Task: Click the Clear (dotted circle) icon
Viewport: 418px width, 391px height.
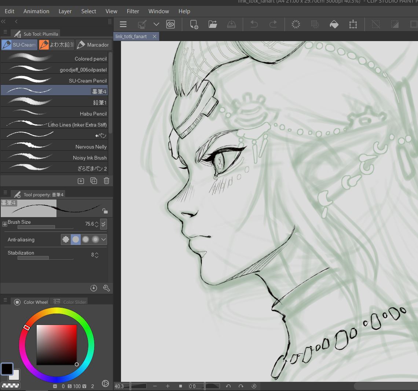Action: click(296, 24)
